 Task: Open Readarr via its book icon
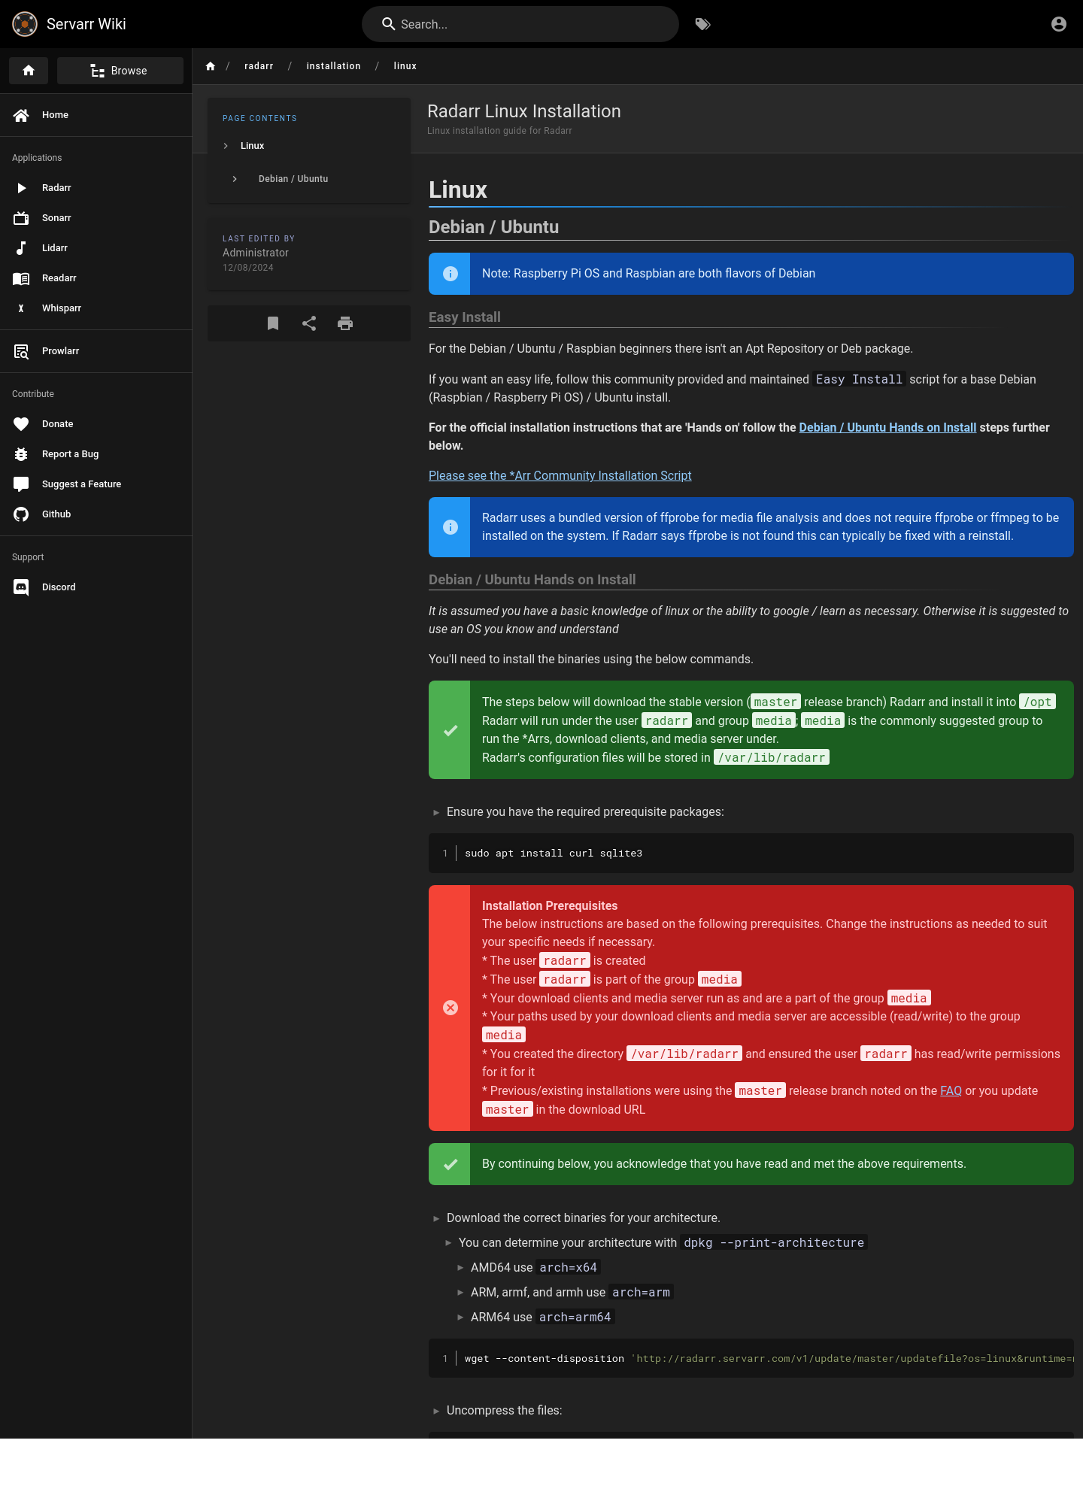tap(21, 278)
